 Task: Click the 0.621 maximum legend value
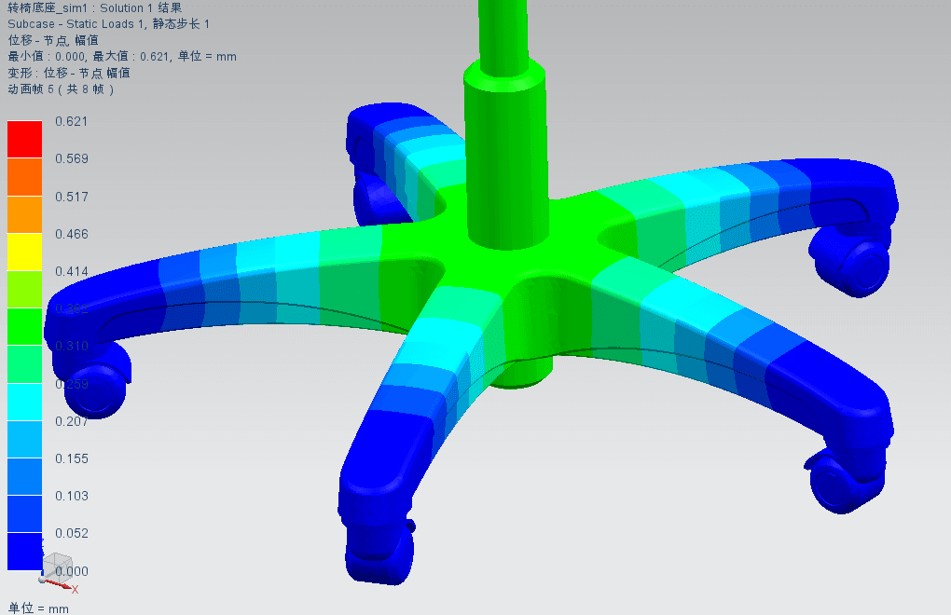click(x=71, y=121)
